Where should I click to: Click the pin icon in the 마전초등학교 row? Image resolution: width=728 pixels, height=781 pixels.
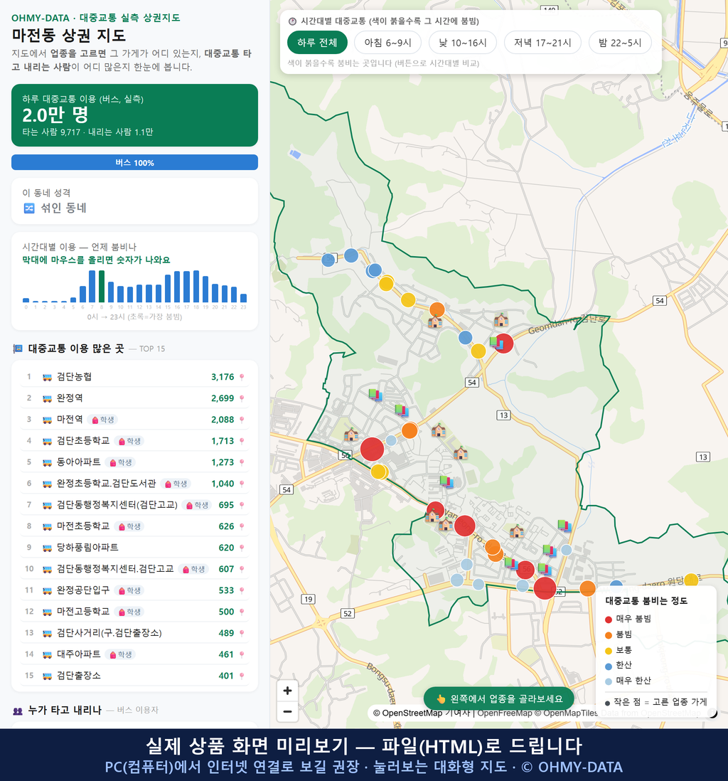[x=242, y=526]
